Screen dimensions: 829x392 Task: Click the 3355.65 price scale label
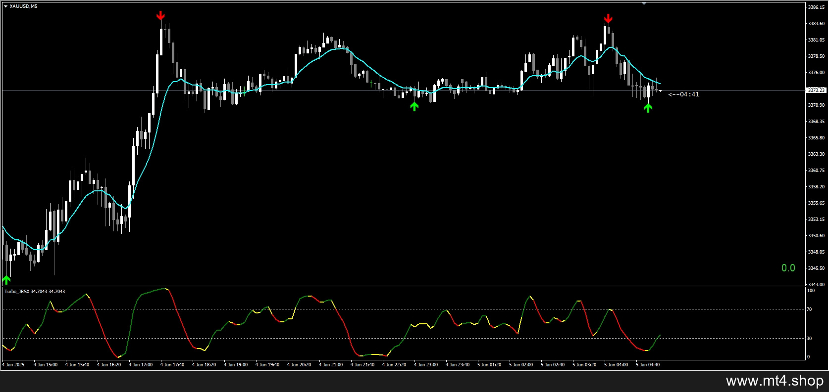[816, 203]
